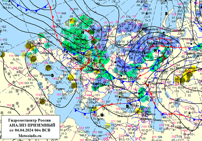This screenshot has height=141, width=202.
Task: Click the Meteoinfo.ru link in the legend
Action: (x=30, y=135)
